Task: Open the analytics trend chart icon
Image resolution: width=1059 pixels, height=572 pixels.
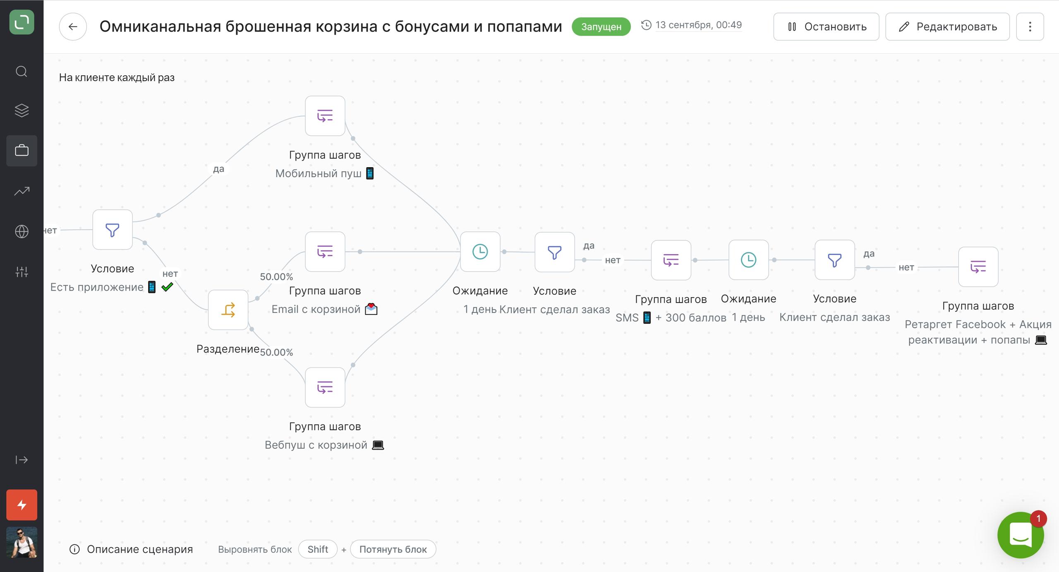Action: (x=22, y=191)
